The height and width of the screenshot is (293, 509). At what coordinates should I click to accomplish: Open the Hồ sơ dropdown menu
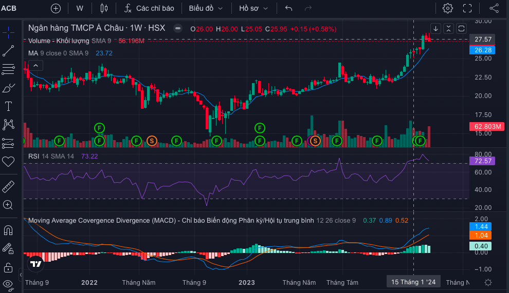pyautogui.click(x=253, y=8)
